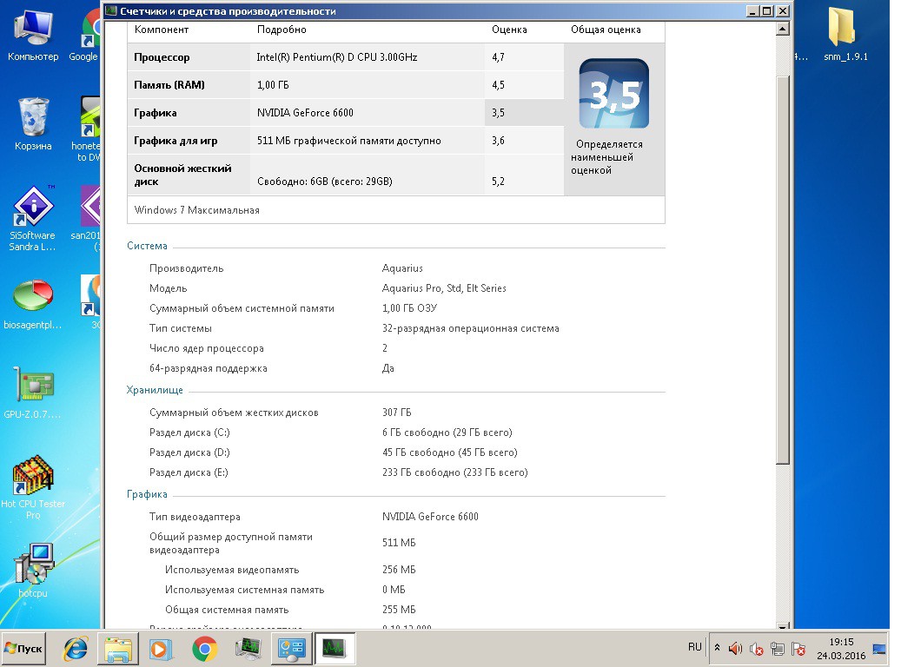Click the performance window title bar icon
This screenshot has height=667, width=901.
[x=111, y=11]
